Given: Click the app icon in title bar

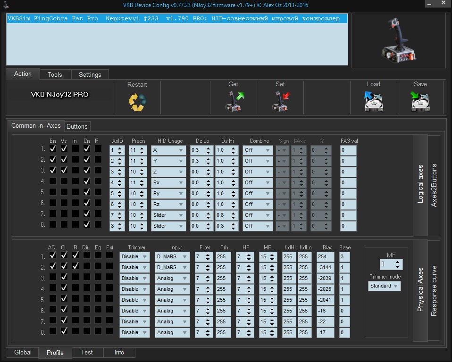Looking at the screenshot, I should coord(5,5).
